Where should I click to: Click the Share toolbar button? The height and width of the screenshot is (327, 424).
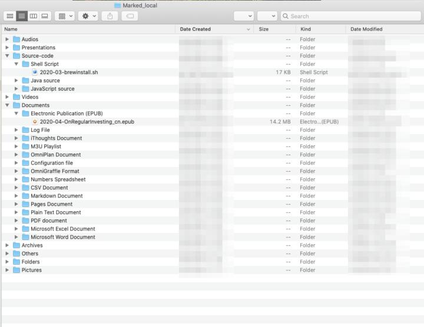coord(110,16)
